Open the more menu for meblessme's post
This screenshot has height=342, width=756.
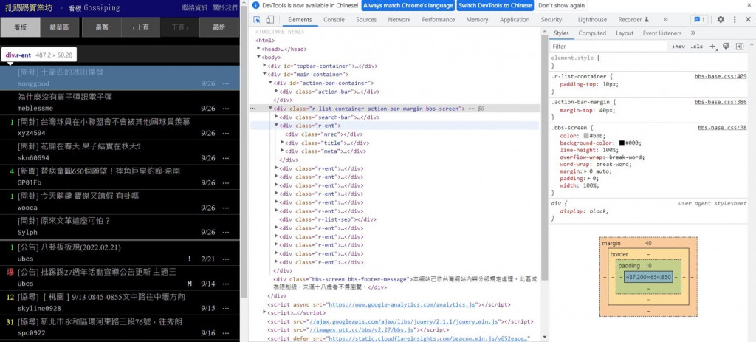[x=226, y=109]
